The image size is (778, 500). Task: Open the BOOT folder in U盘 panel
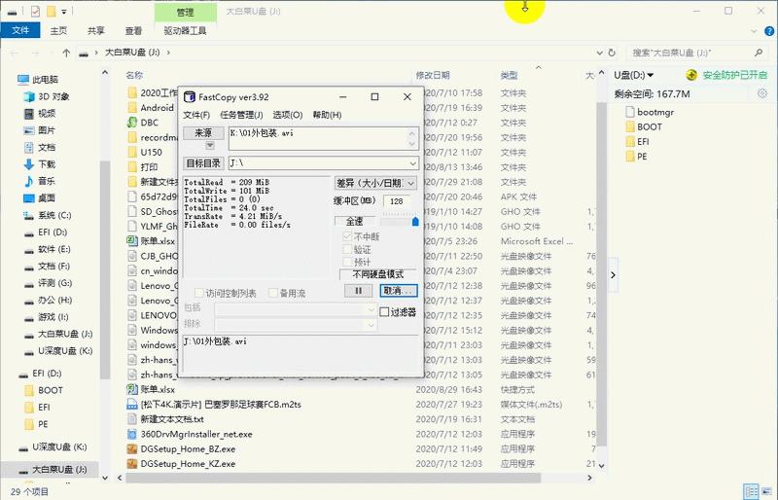[x=644, y=126]
